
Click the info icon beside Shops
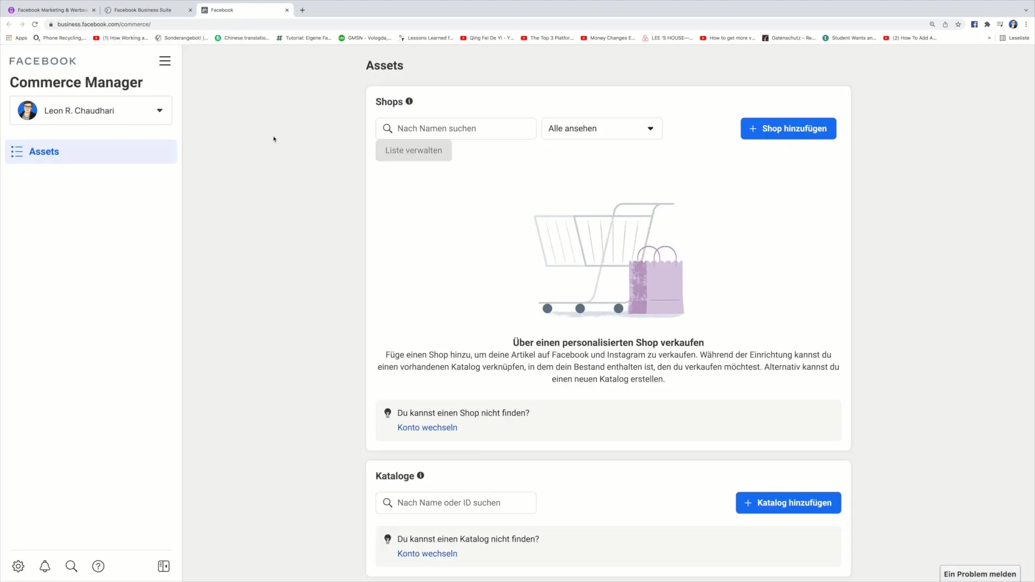click(409, 101)
